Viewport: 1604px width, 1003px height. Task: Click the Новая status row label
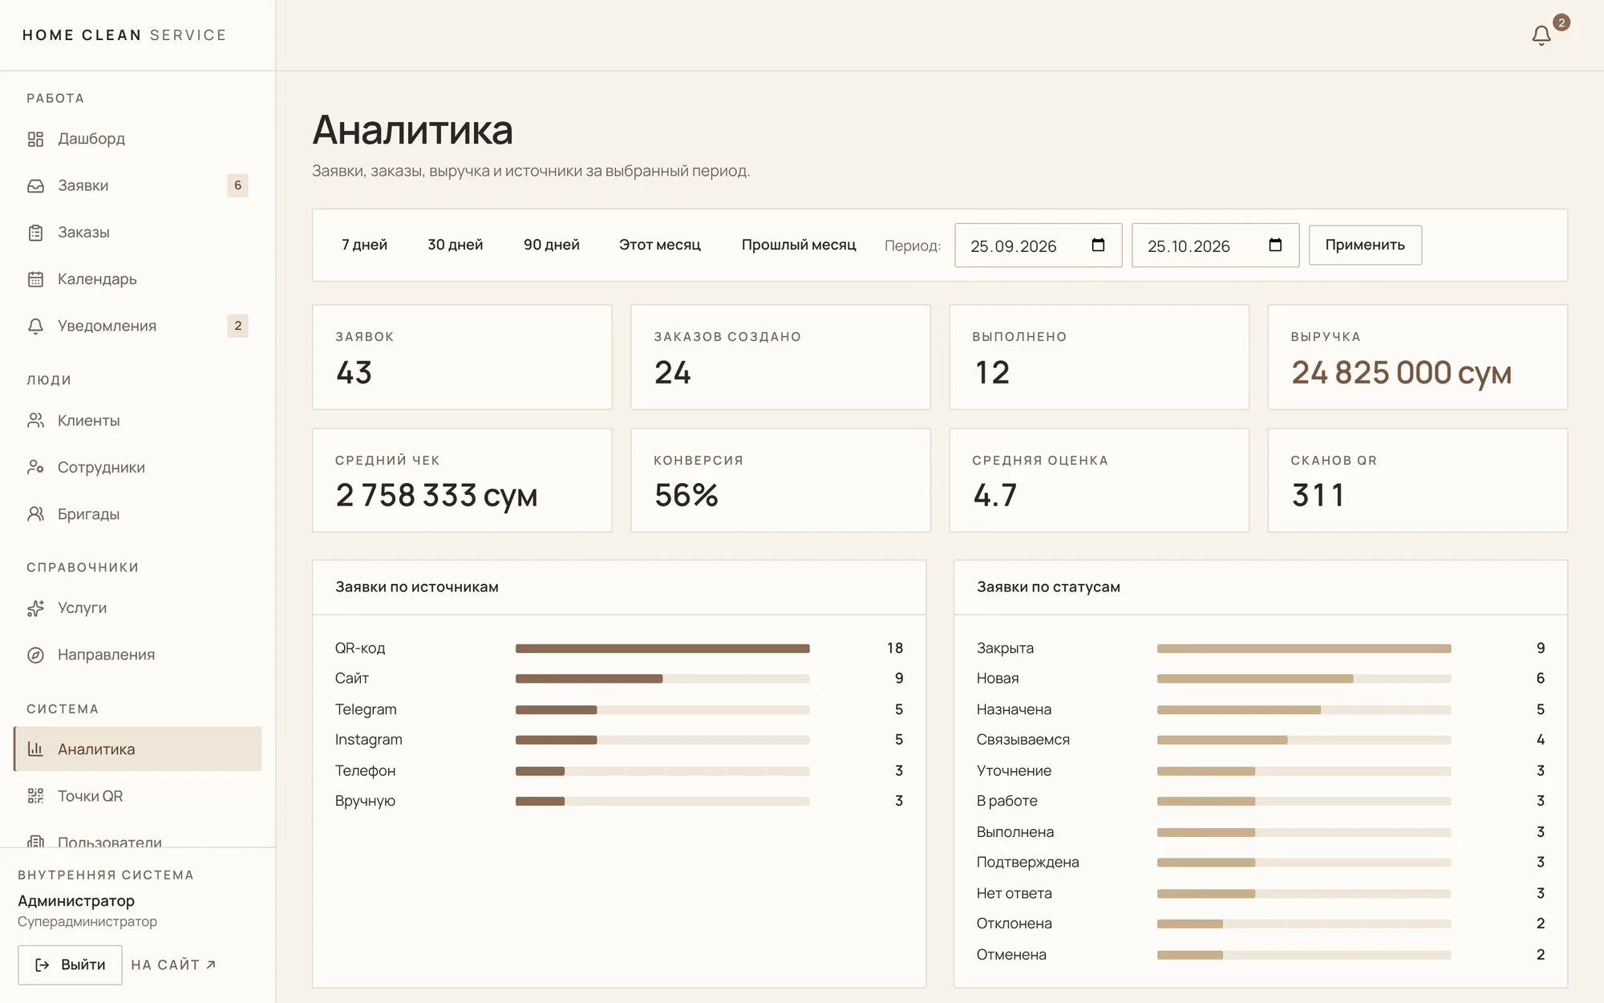(x=998, y=679)
